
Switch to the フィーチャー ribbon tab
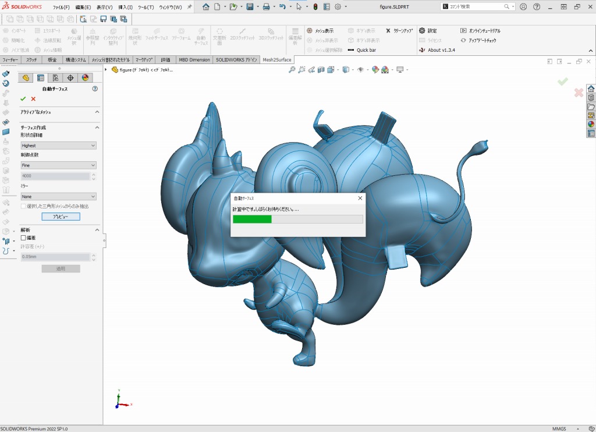tap(10, 60)
